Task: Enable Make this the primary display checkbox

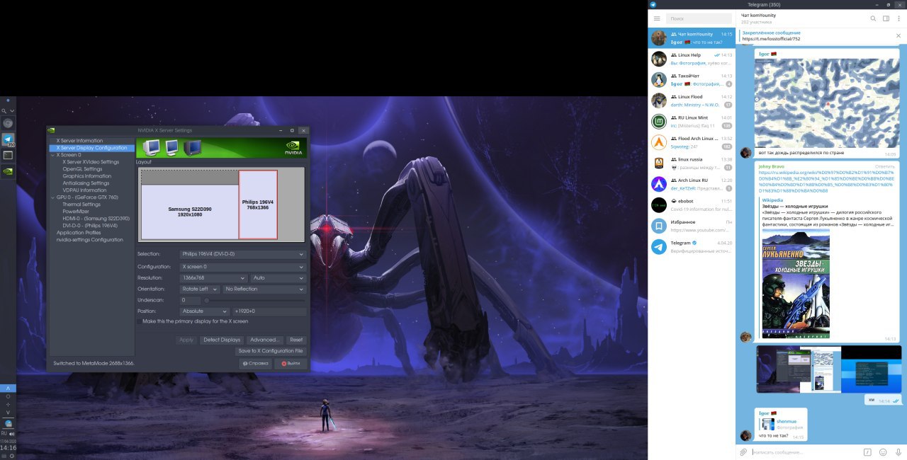Action: (x=140, y=321)
